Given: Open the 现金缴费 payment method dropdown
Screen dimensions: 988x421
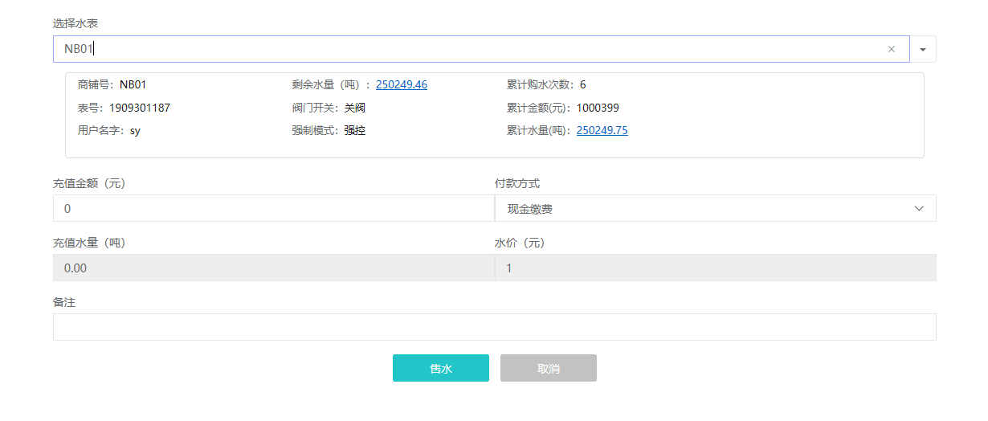Looking at the screenshot, I should 715,209.
